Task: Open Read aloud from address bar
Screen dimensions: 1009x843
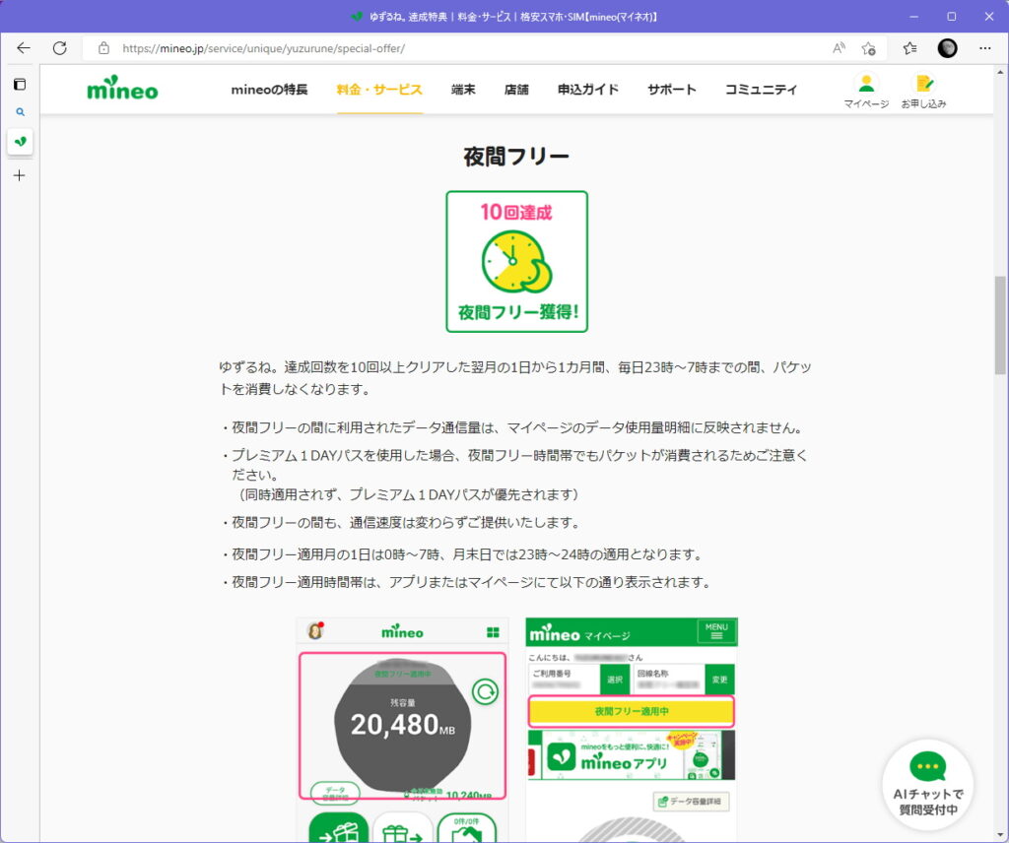Action: [839, 48]
